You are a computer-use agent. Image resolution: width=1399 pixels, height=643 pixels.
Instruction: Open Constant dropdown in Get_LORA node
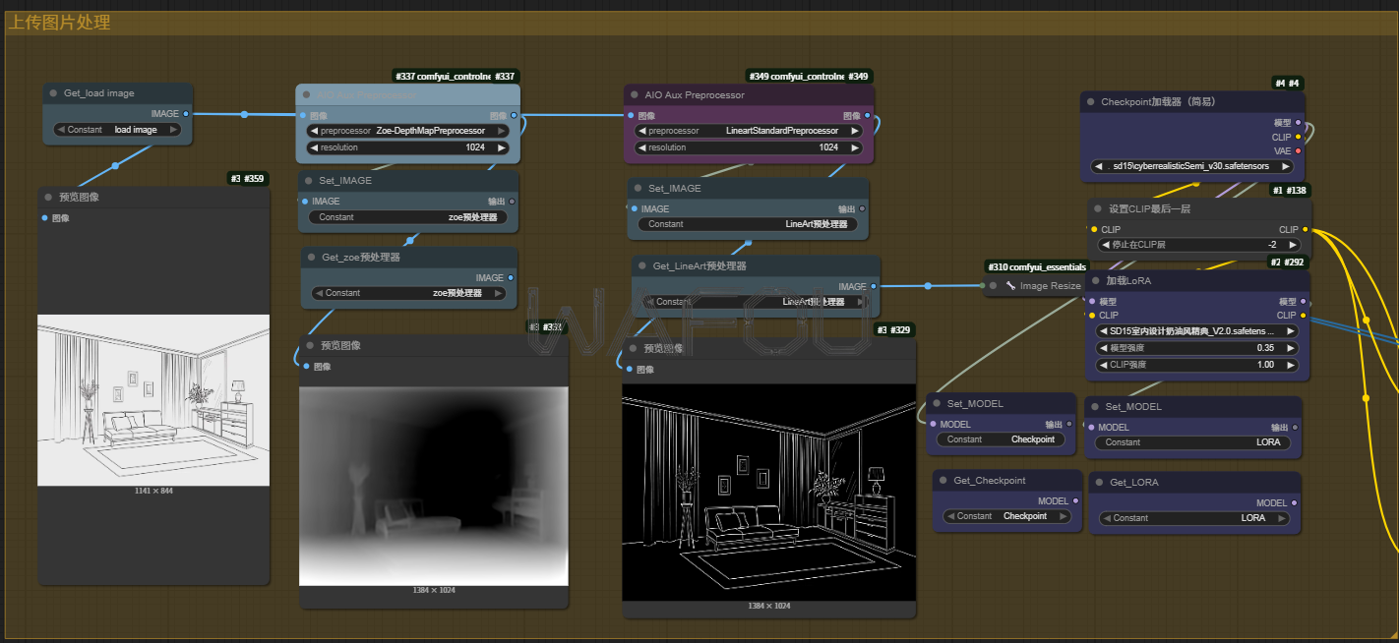pos(1194,518)
